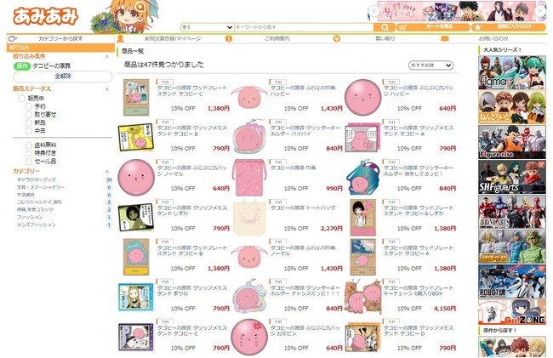553x358 pixels.
Task: Click the info icon for usage guide
Action: point(229,38)
